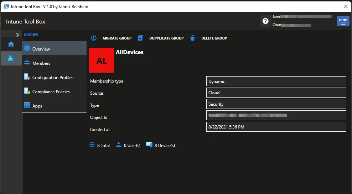Expand sidebar with double chevron

[x=17, y=35]
